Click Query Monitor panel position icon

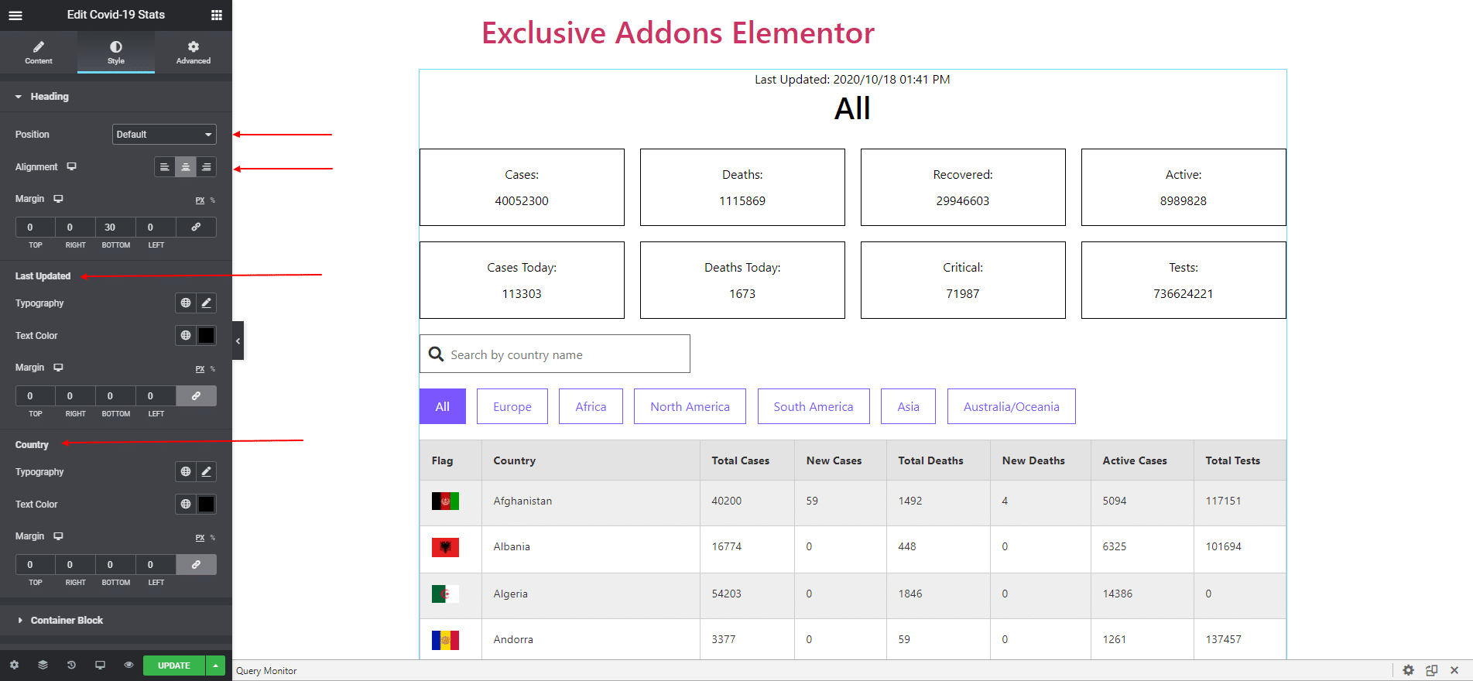[1431, 670]
